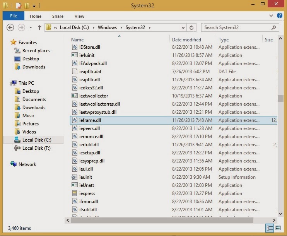Select the iertutil.dll file icon
The width and height of the screenshot is (287, 236).
[75, 144]
